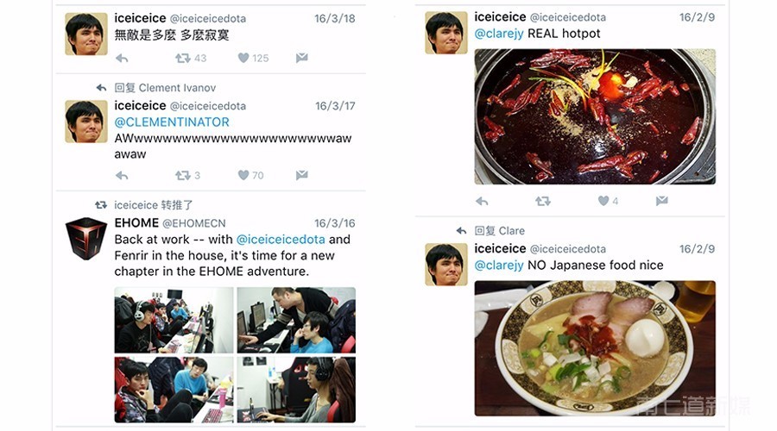Reply to the 16/3/18 Chinese-text tweet
Image resolution: width=777 pixels, height=431 pixels.
coord(122,59)
